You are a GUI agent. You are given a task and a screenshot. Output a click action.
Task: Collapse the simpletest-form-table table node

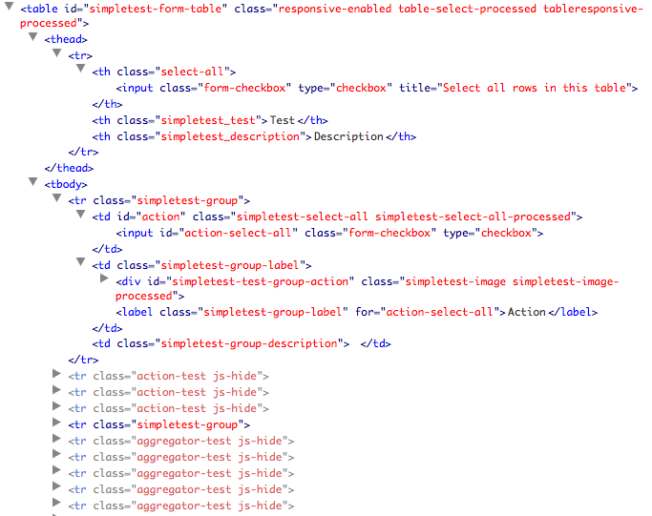pyautogui.click(x=10, y=7)
